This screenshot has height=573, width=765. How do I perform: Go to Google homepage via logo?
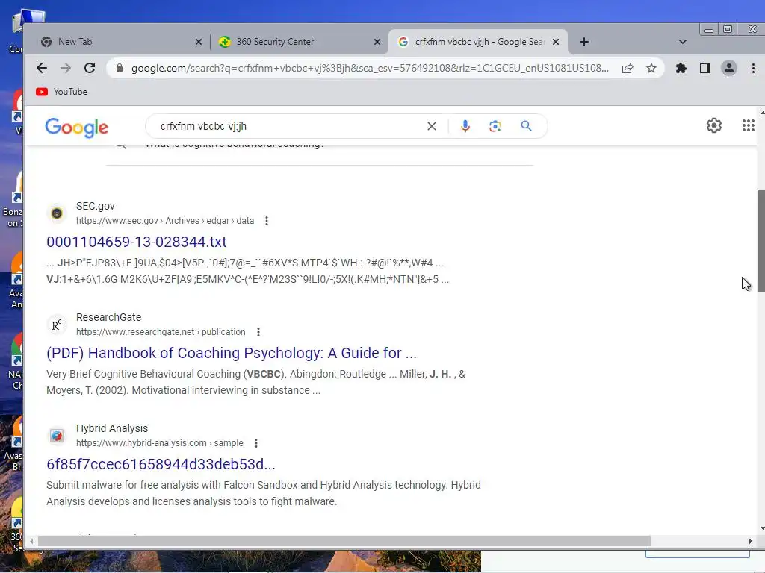tap(77, 127)
